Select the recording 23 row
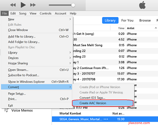The image size is (158, 125). tap(116, 56)
